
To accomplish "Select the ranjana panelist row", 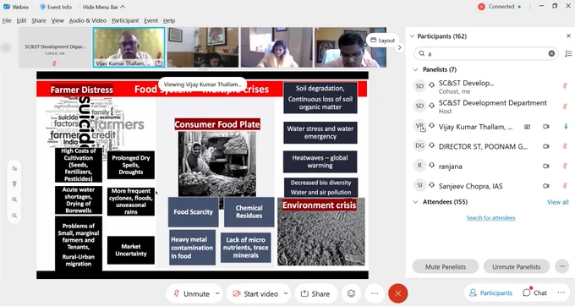I will (x=490, y=166).
